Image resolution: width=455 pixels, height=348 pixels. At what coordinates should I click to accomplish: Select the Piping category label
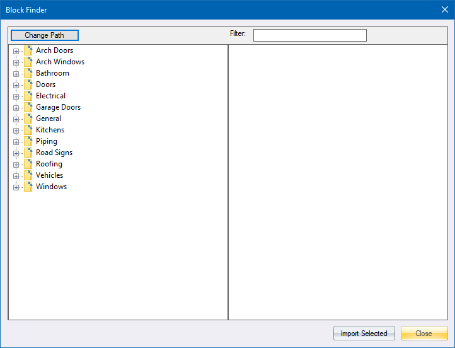pos(47,141)
